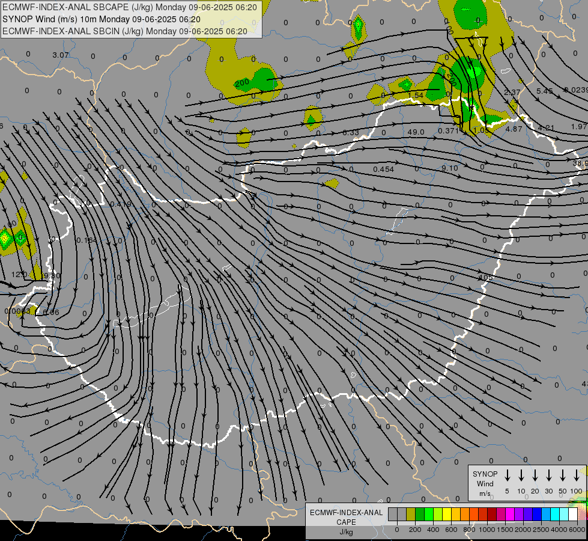The width and height of the screenshot is (588, 541).
Task: Click the 6.06 value on the map
Action: 50,312
